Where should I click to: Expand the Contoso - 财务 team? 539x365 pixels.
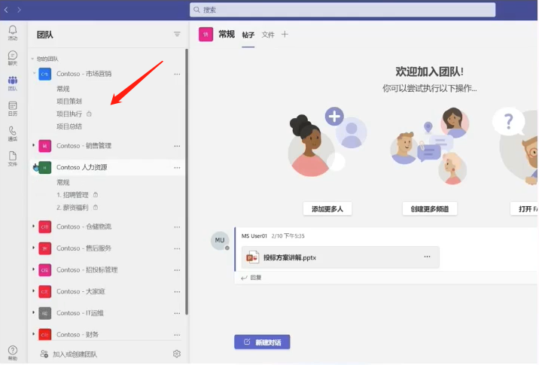(x=33, y=333)
